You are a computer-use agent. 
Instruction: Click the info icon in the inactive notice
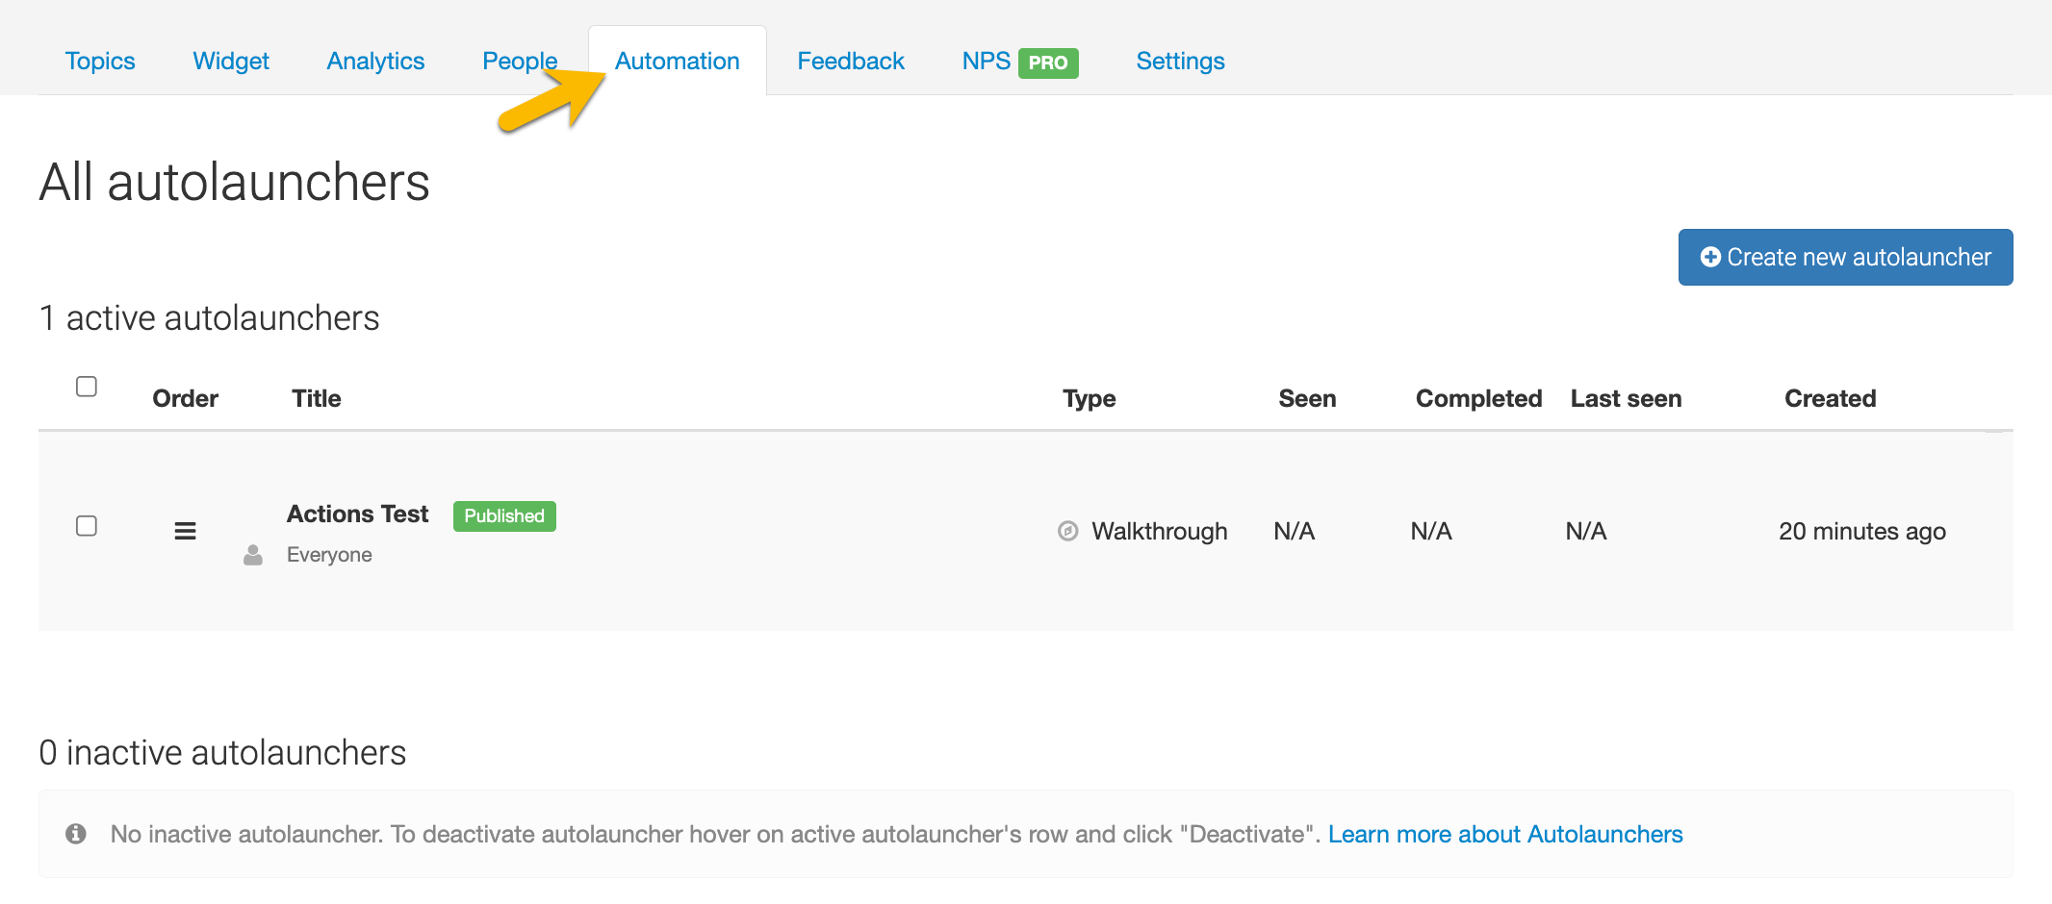click(76, 834)
